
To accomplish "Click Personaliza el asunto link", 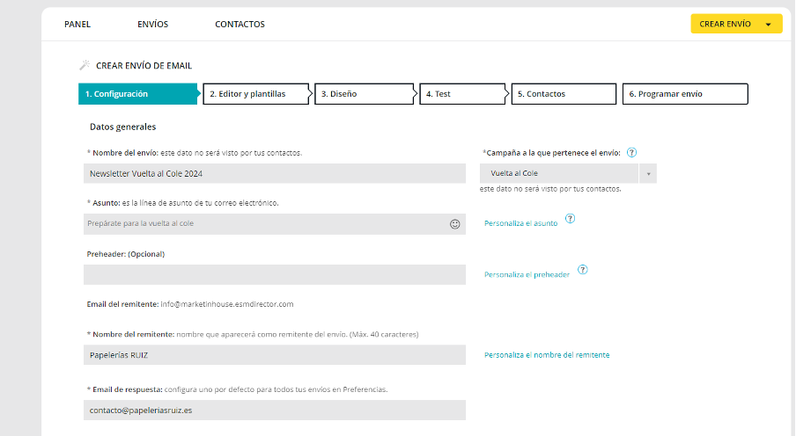I will [x=521, y=223].
